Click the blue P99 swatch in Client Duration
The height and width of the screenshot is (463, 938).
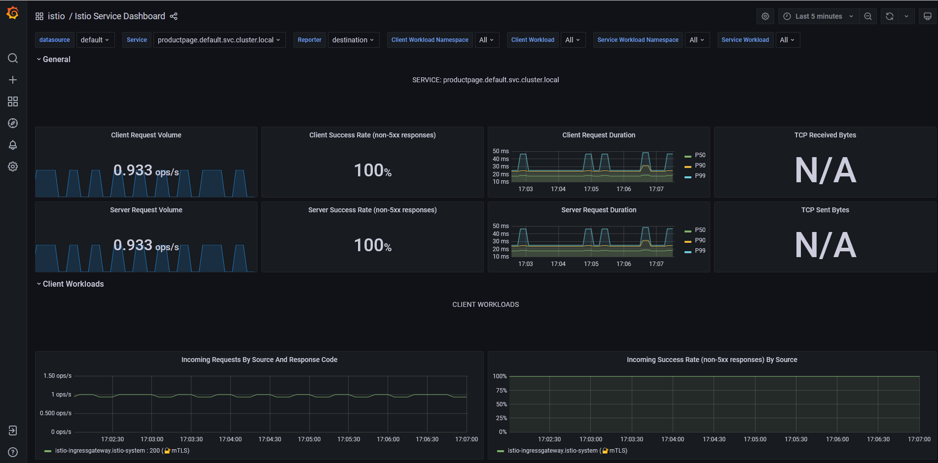(688, 177)
